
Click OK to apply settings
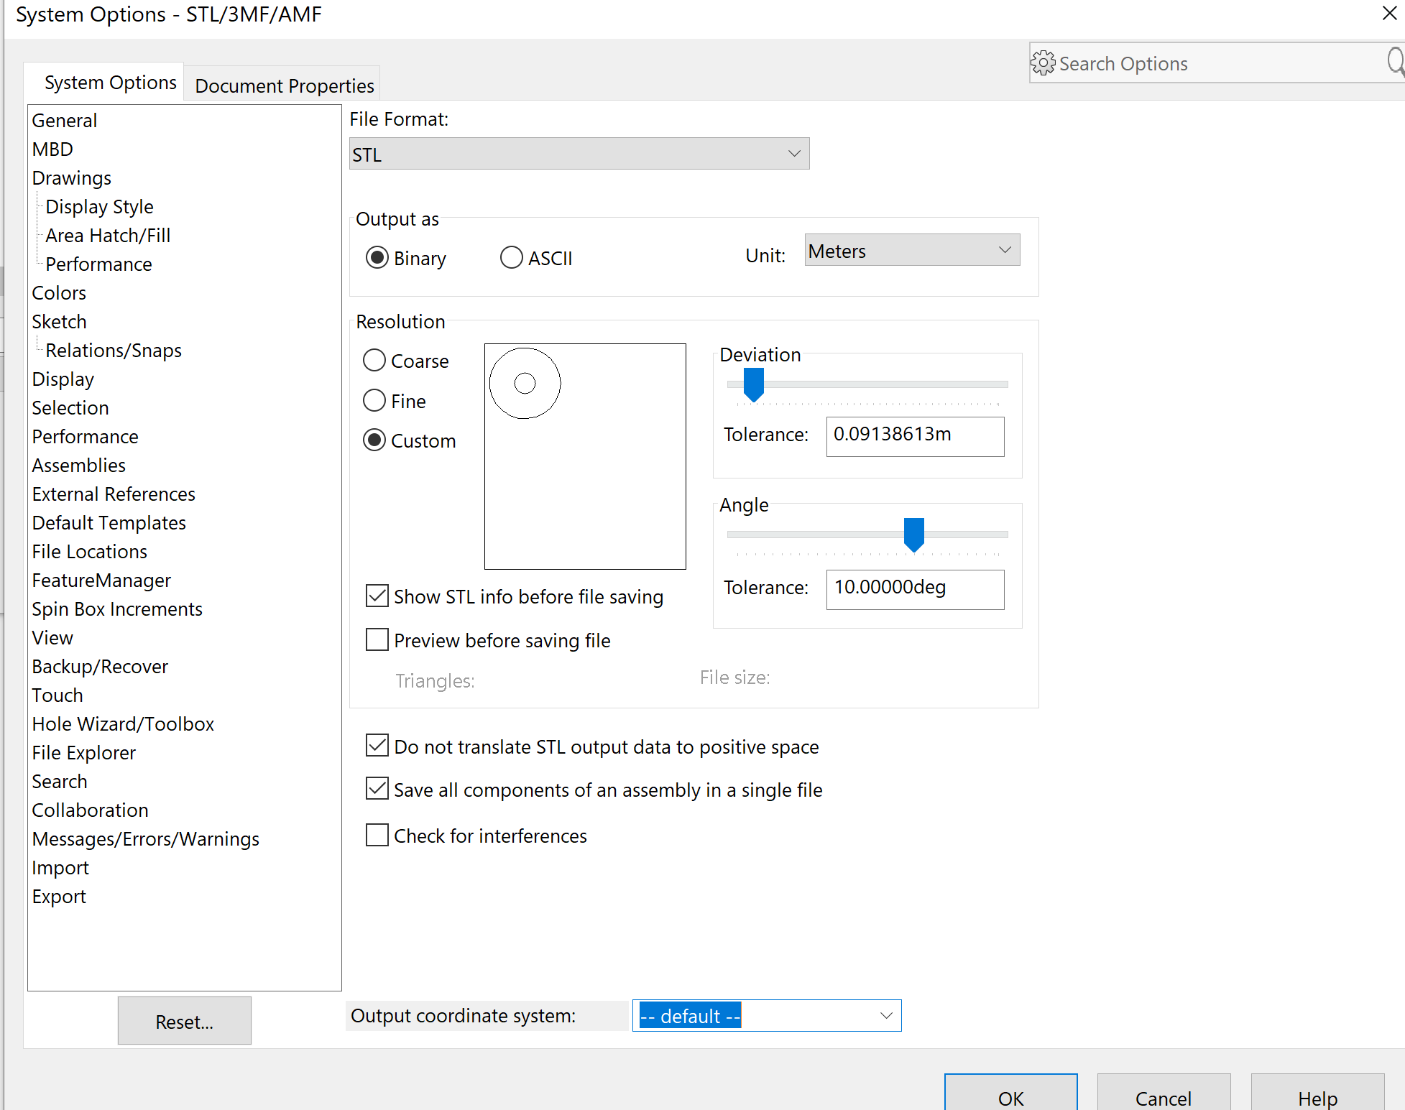[x=1010, y=1099]
